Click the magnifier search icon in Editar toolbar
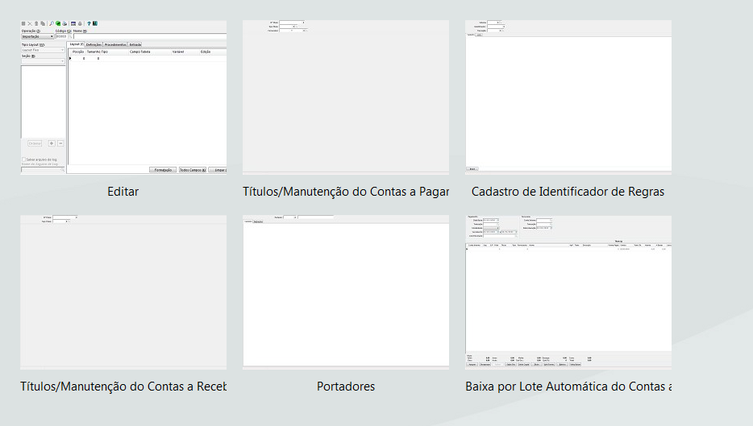The height and width of the screenshot is (426, 753). click(52, 23)
